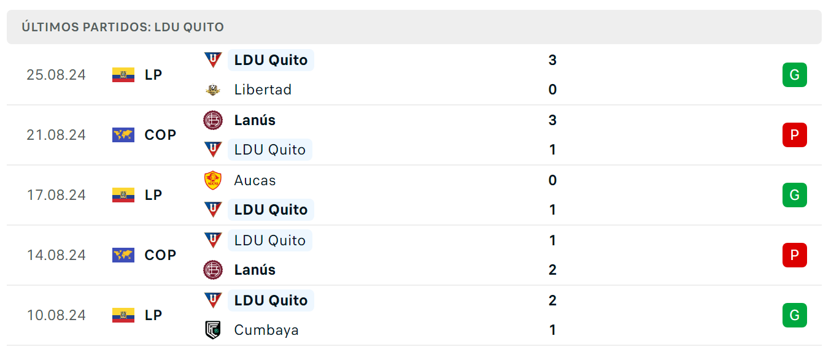Click Ecuador flag icon on 25.08.24 row
Viewport: 831px width, 352px height.
pyautogui.click(x=123, y=75)
